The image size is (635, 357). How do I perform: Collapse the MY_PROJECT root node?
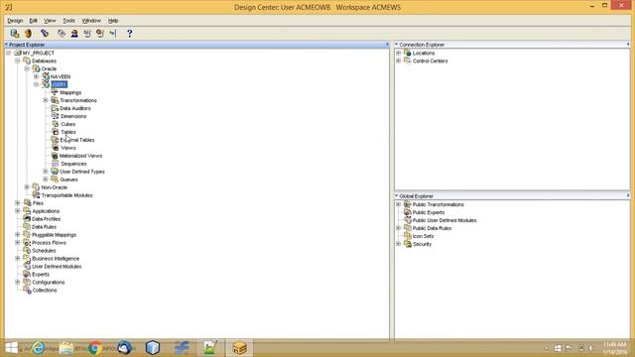8,53
